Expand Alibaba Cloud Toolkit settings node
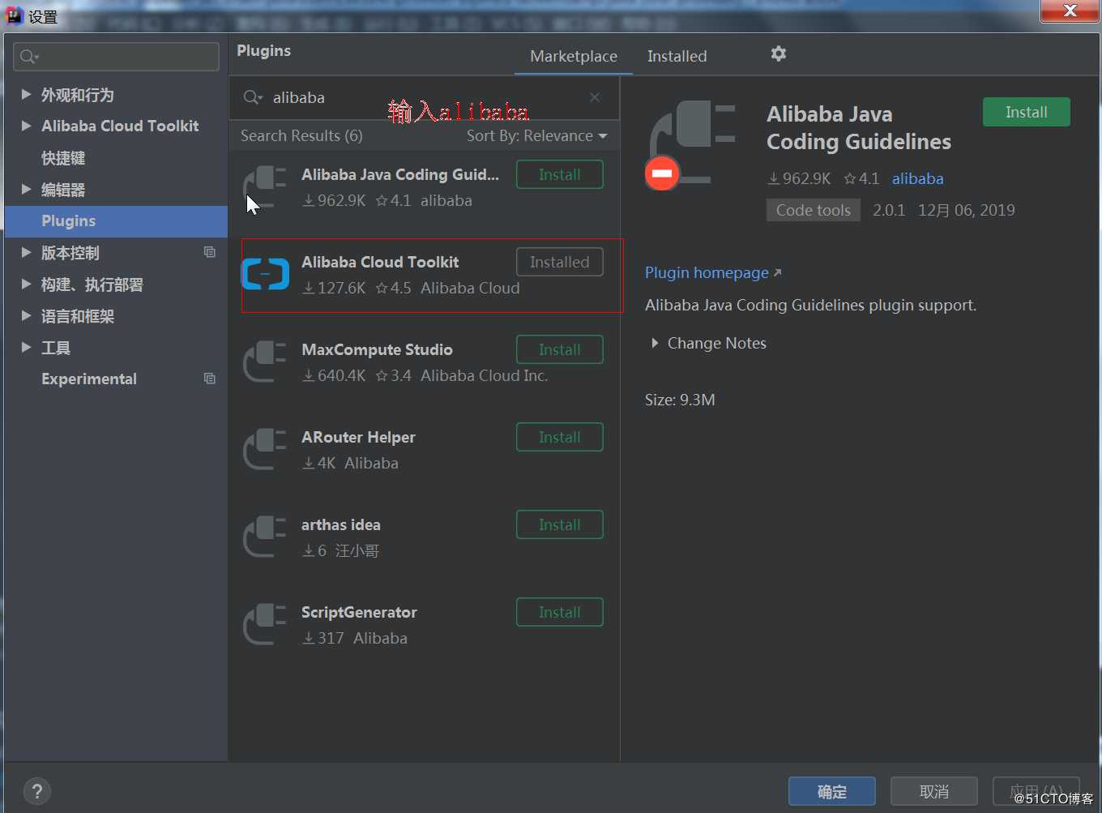 pos(27,126)
